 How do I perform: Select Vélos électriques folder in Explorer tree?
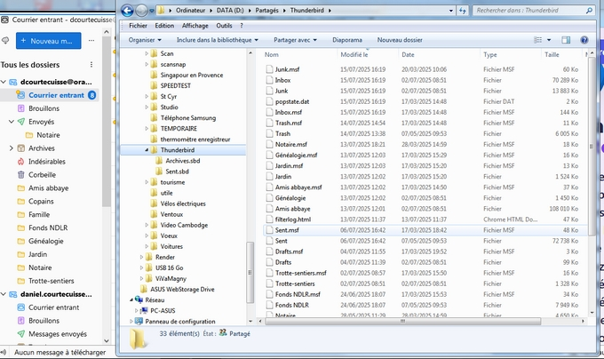coord(183,203)
